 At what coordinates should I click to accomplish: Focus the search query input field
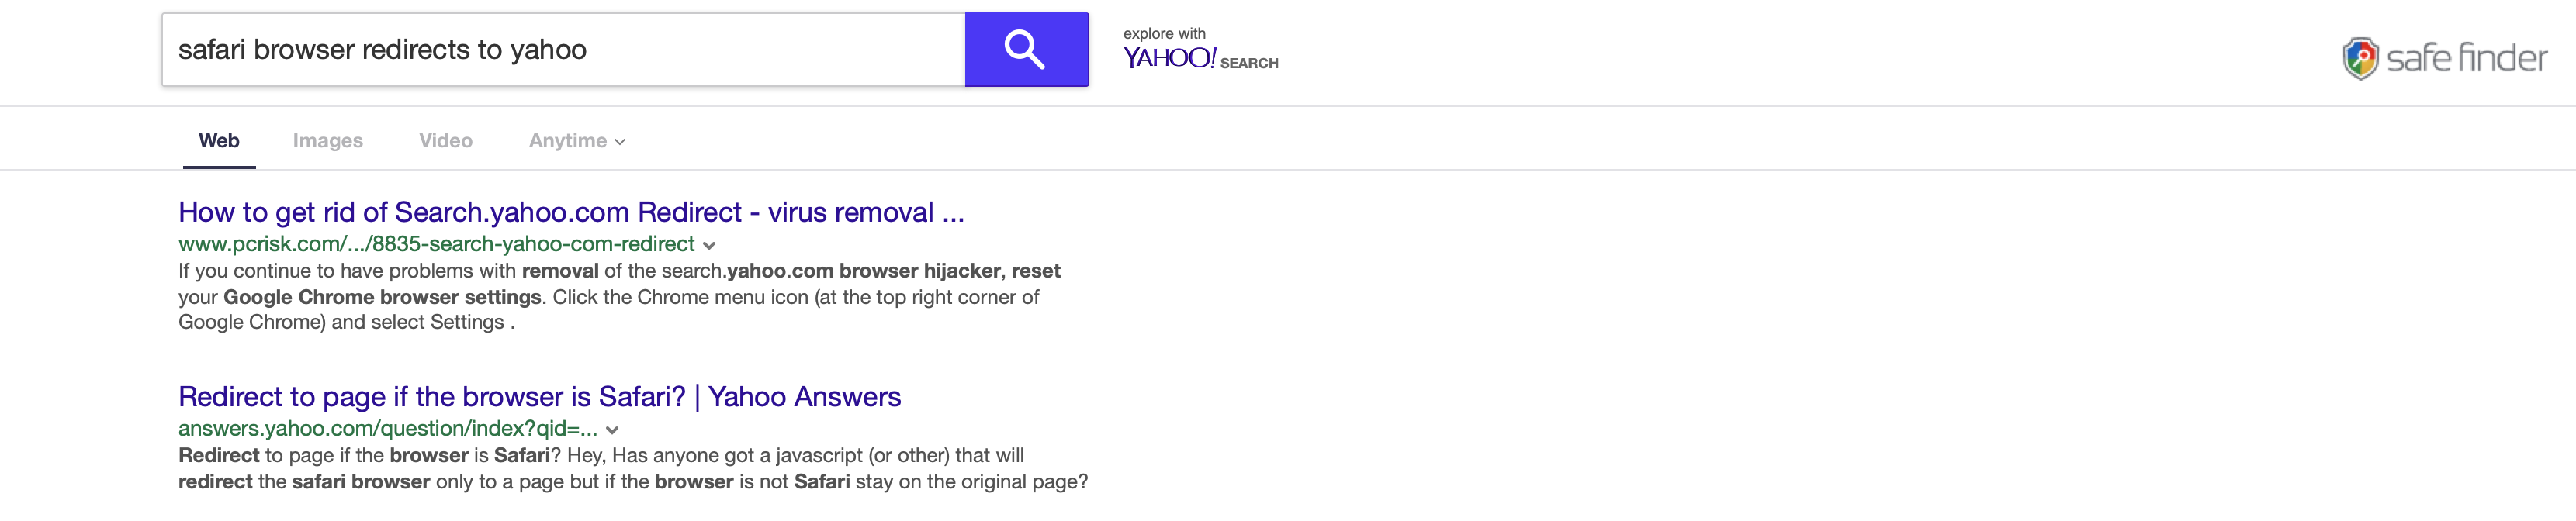(x=563, y=50)
